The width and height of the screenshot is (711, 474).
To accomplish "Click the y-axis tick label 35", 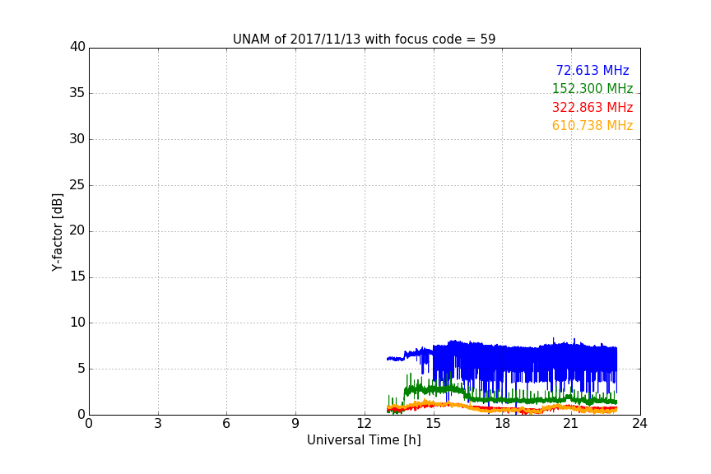I will pyautogui.click(x=77, y=93).
